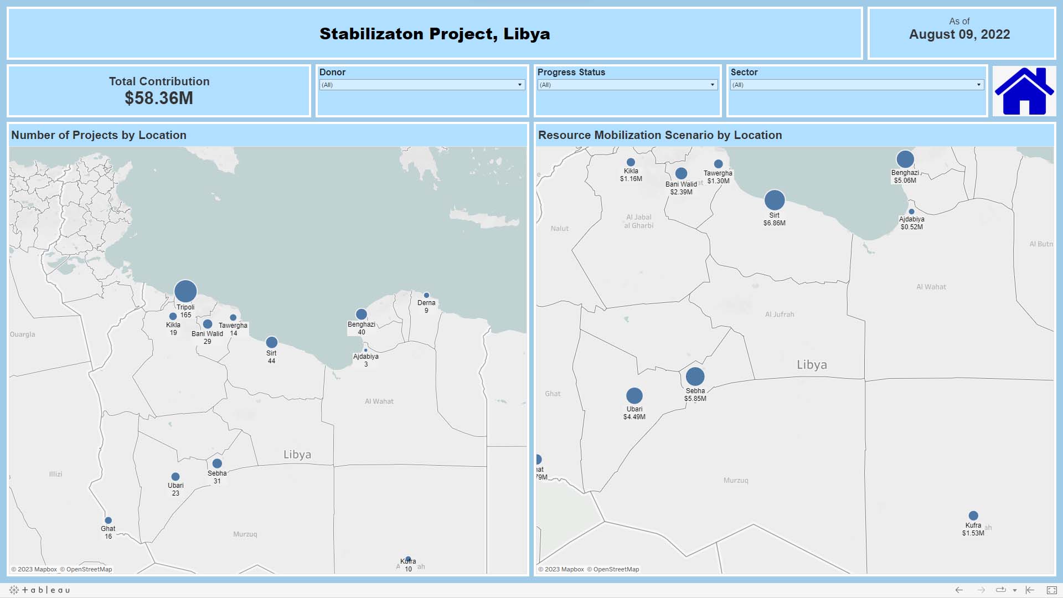The image size is (1063, 598).
Task: Click the replay animation icon
Action: [x=1000, y=590]
